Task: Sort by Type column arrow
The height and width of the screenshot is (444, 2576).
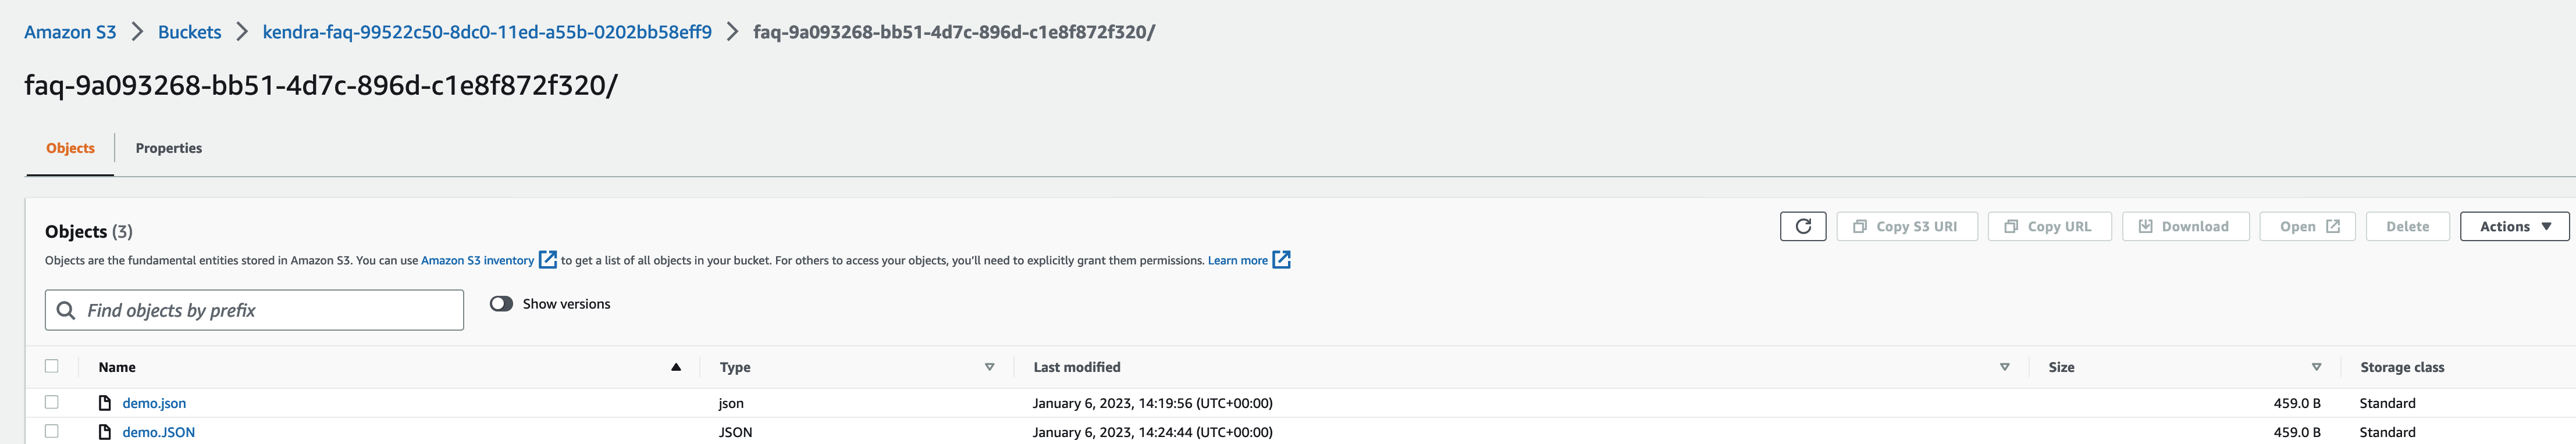Action: pyautogui.click(x=989, y=367)
